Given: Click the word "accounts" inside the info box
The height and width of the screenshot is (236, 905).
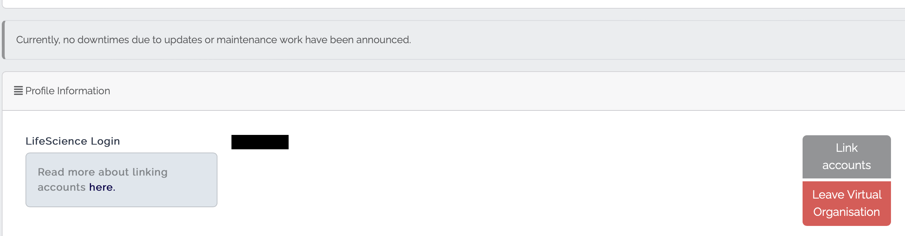Looking at the screenshot, I should click(x=61, y=187).
